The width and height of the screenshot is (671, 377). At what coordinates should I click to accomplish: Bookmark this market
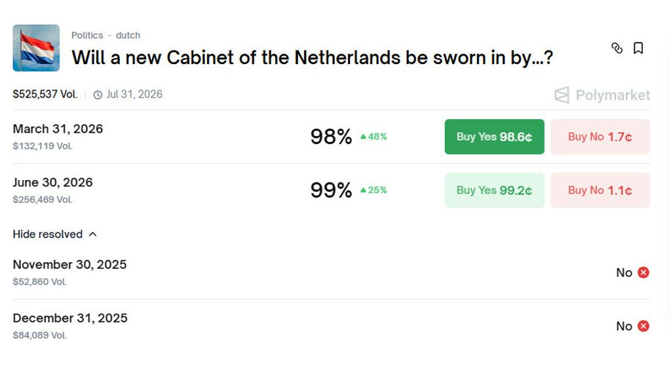(639, 48)
